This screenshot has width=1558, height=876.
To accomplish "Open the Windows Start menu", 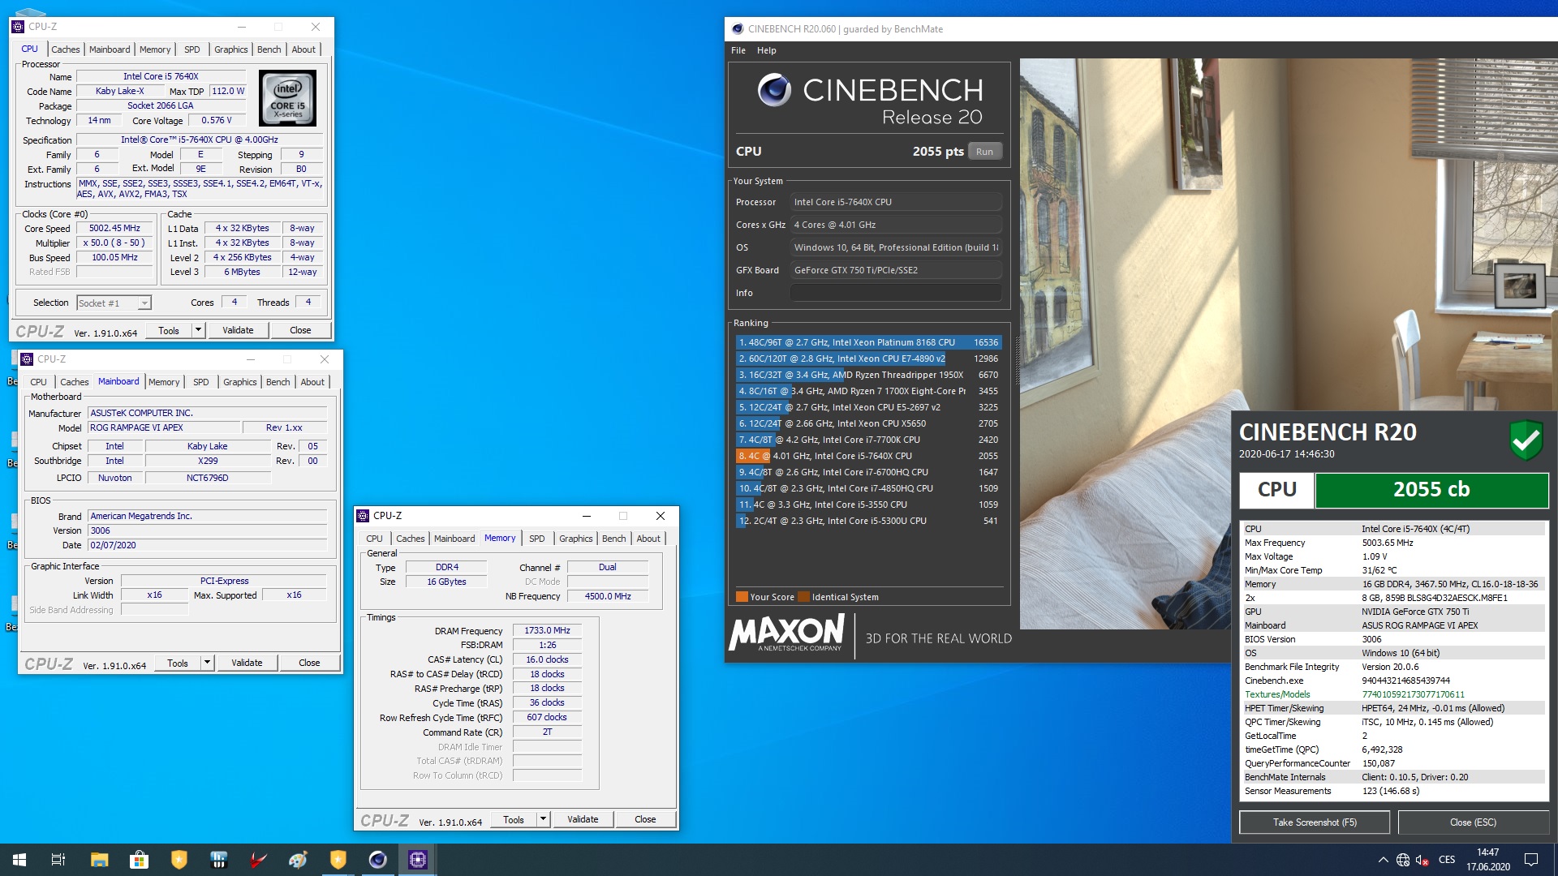I will pyautogui.click(x=19, y=860).
